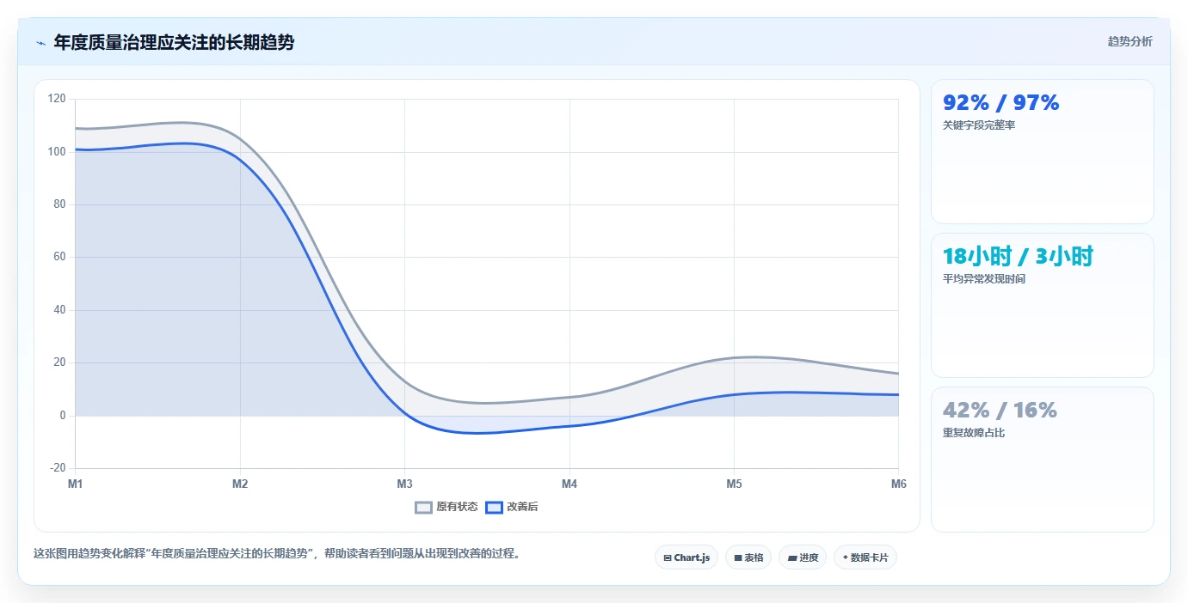1188x603 pixels.
Task: Click the M5 x-axis label
Action: [x=734, y=484]
